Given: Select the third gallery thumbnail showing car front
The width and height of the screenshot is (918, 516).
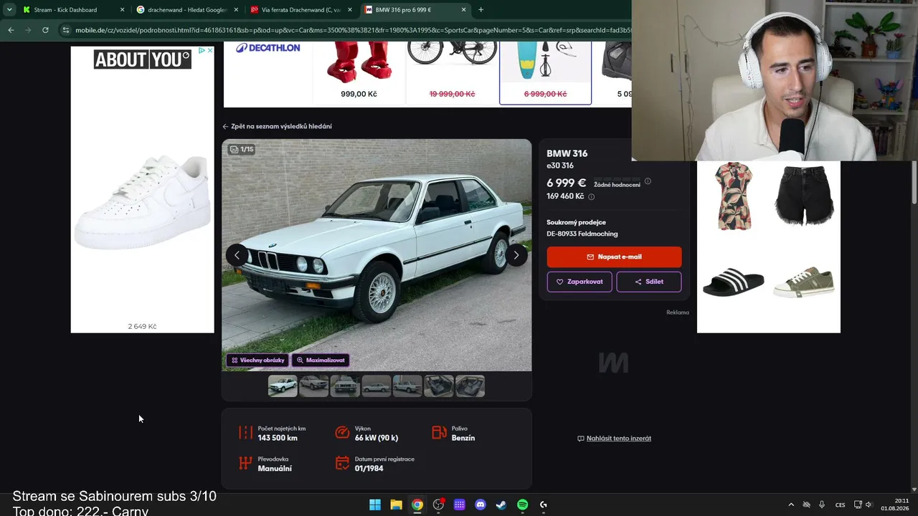Looking at the screenshot, I should point(345,386).
